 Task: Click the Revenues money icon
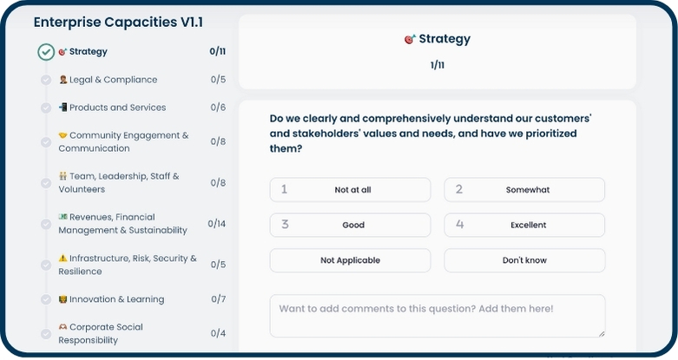coord(63,217)
